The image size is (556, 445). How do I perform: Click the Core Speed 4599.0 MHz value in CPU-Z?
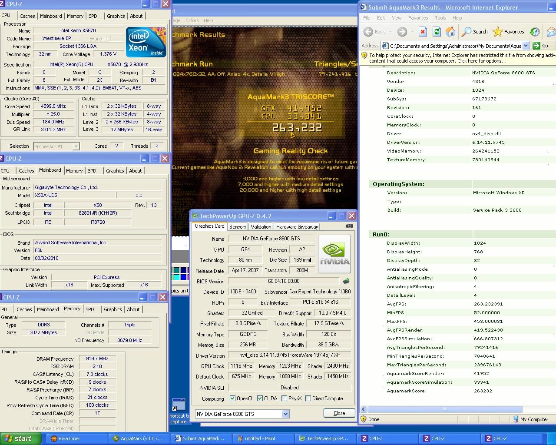click(x=53, y=106)
